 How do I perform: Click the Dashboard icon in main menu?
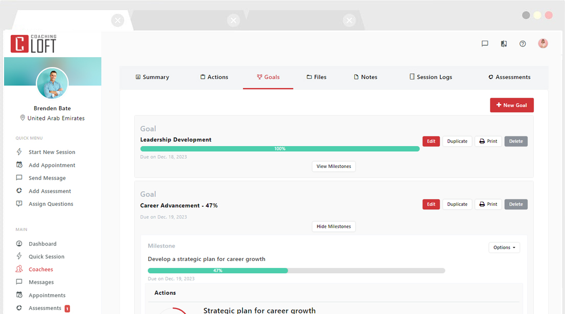[19, 244]
